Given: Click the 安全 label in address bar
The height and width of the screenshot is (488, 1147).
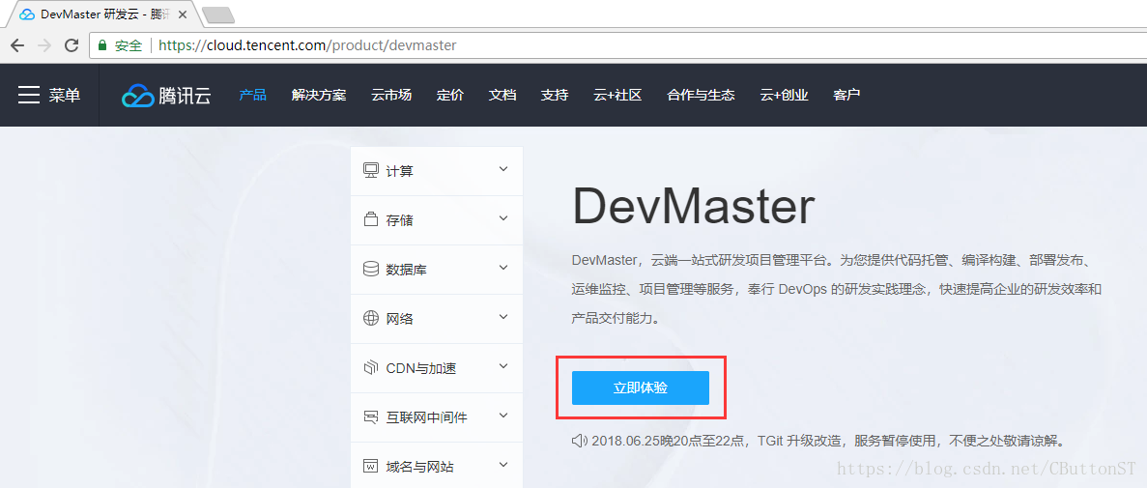Looking at the screenshot, I should (x=129, y=45).
